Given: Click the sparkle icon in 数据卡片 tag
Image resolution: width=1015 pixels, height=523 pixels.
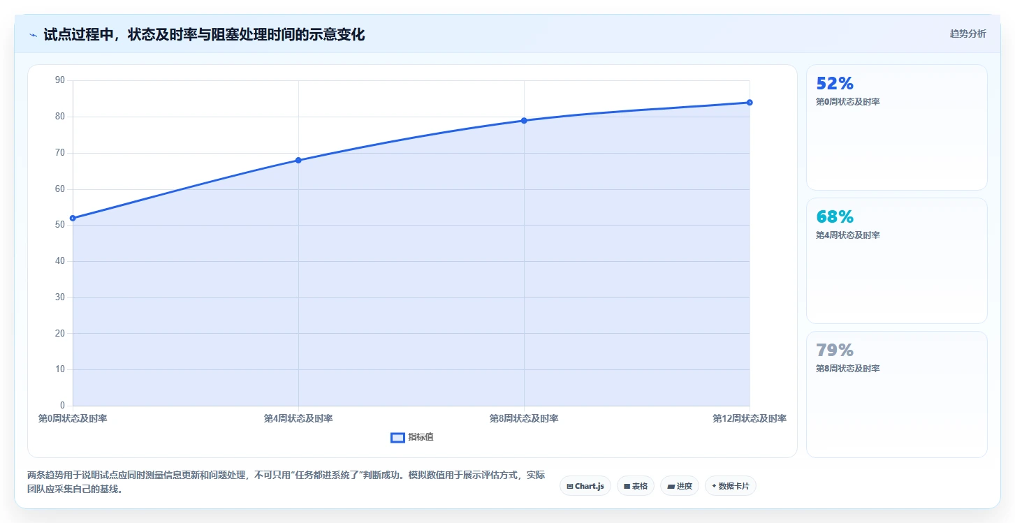Looking at the screenshot, I should coord(714,486).
